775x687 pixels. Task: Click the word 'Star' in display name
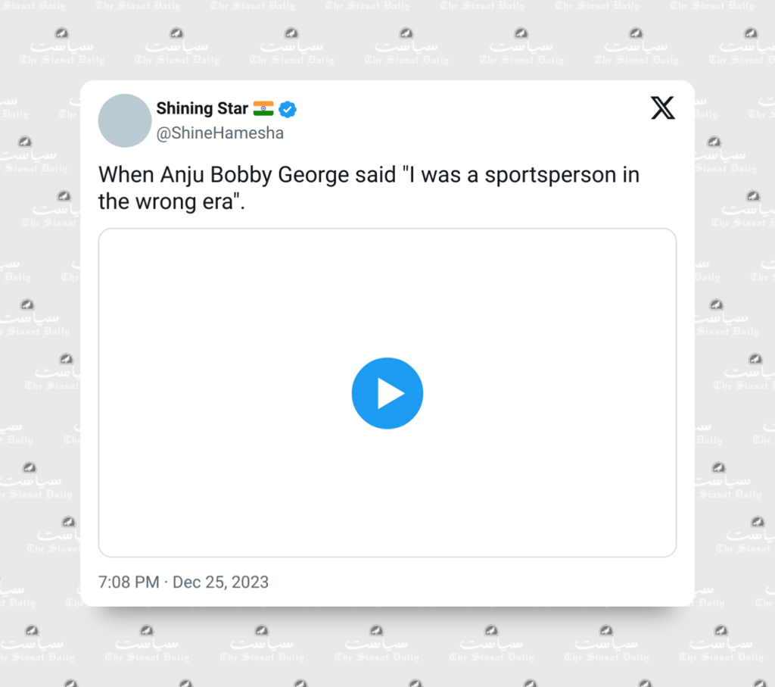pyautogui.click(x=233, y=108)
